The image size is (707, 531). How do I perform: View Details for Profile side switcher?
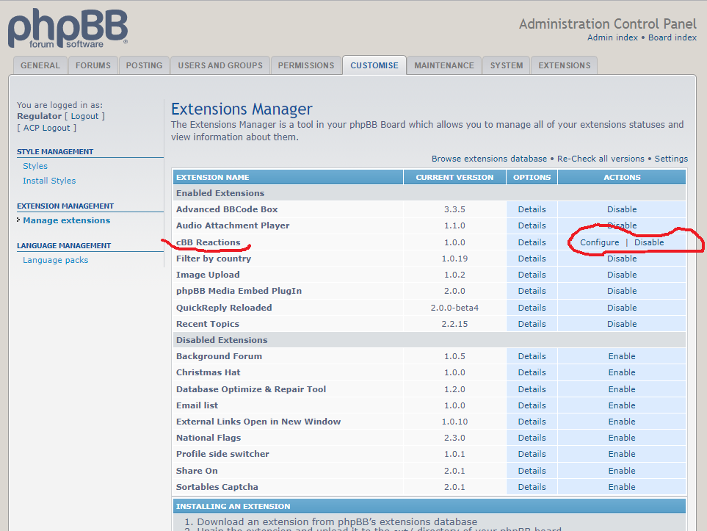point(532,455)
